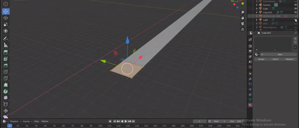The image size is (299, 128).
Task: Expand the Light tree item
Action: [x=257, y=20]
